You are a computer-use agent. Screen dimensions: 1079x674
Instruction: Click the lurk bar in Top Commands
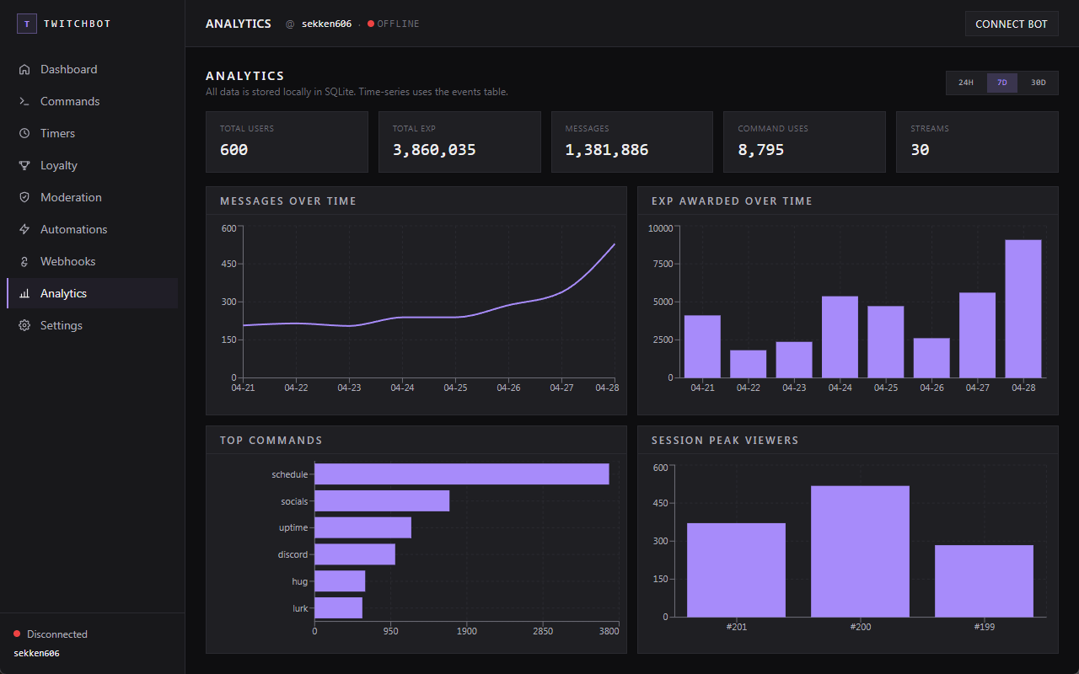338,607
